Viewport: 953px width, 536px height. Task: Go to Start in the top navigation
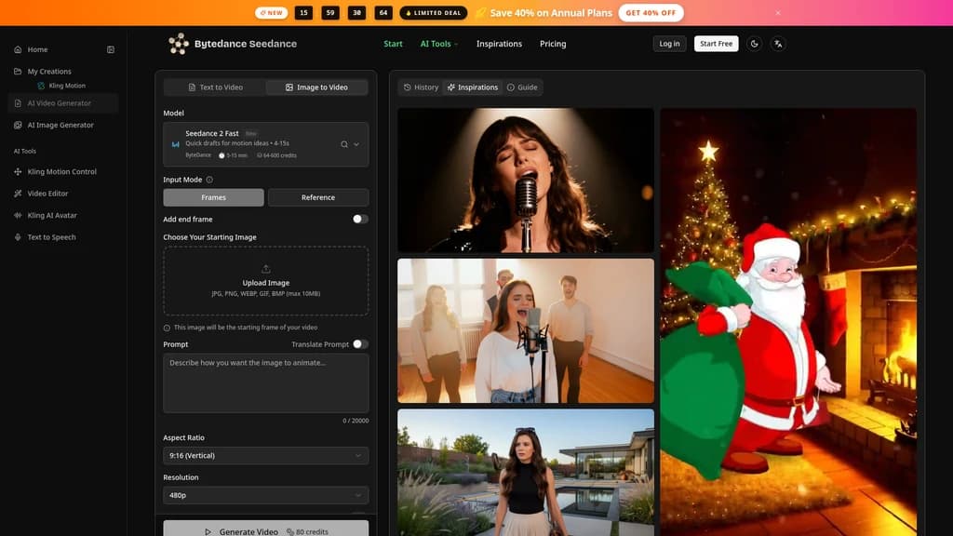pos(394,44)
